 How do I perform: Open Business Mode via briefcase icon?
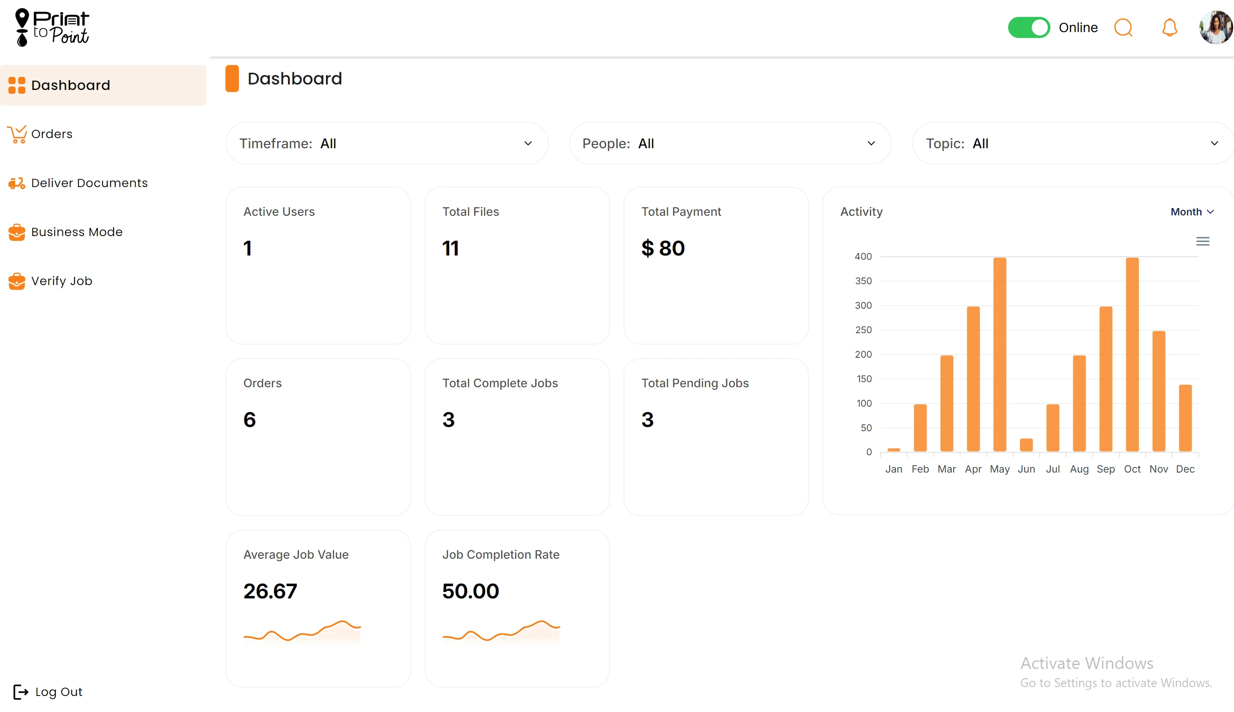click(x=17, y=232)
